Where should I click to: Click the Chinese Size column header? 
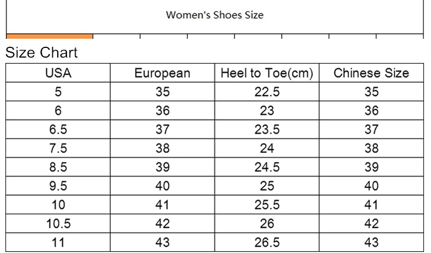[371, 73]
